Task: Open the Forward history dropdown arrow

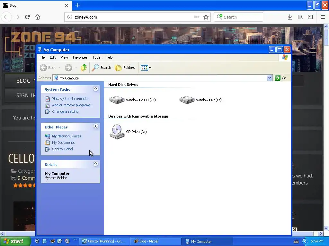Action: 76,68
